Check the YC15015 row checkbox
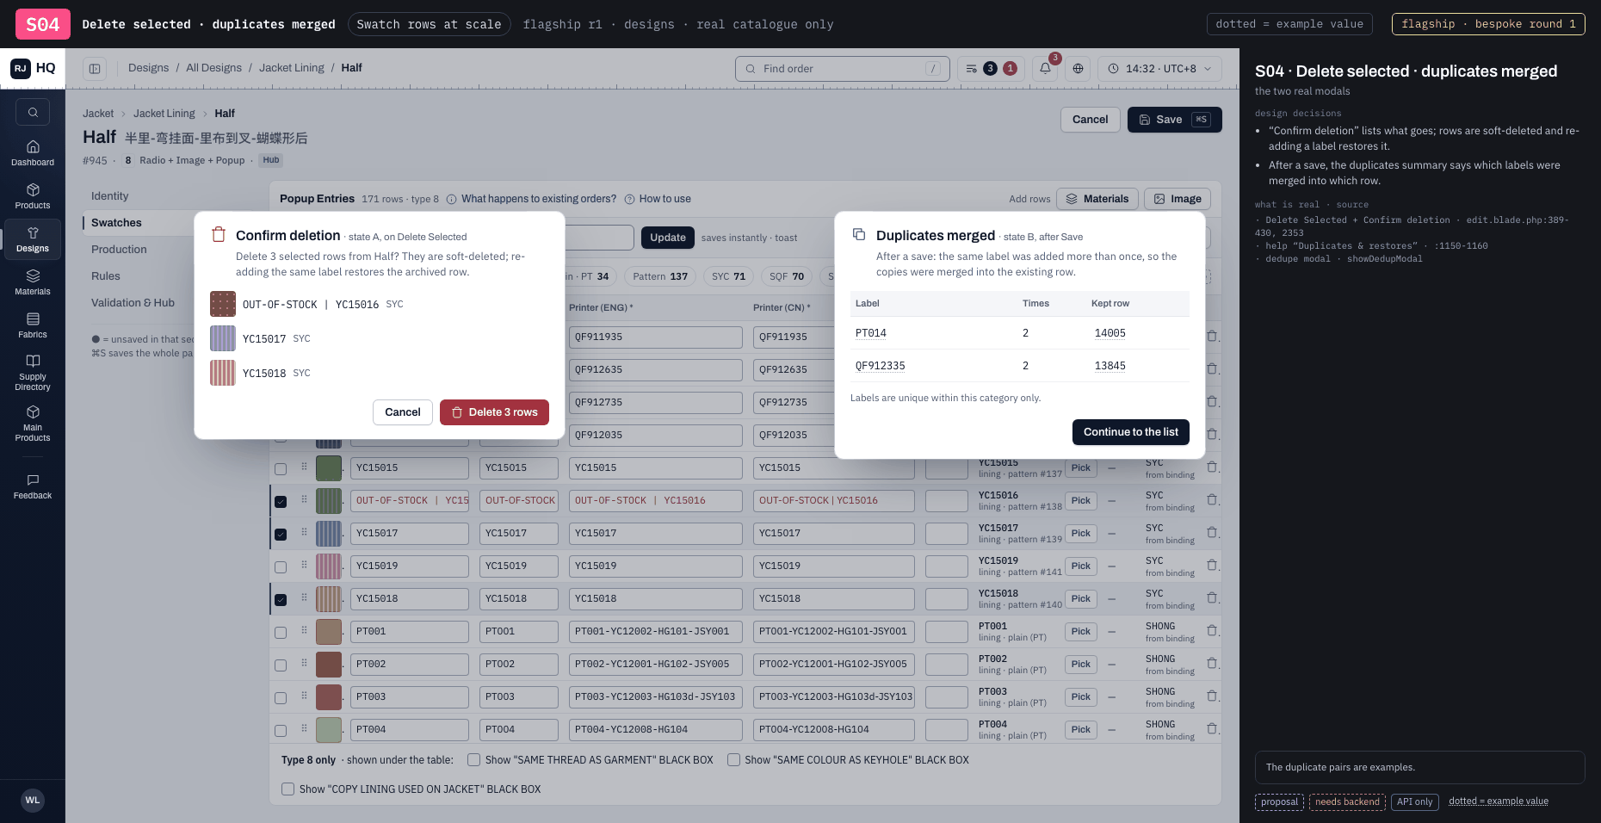1601x823 pixels. 281,469
